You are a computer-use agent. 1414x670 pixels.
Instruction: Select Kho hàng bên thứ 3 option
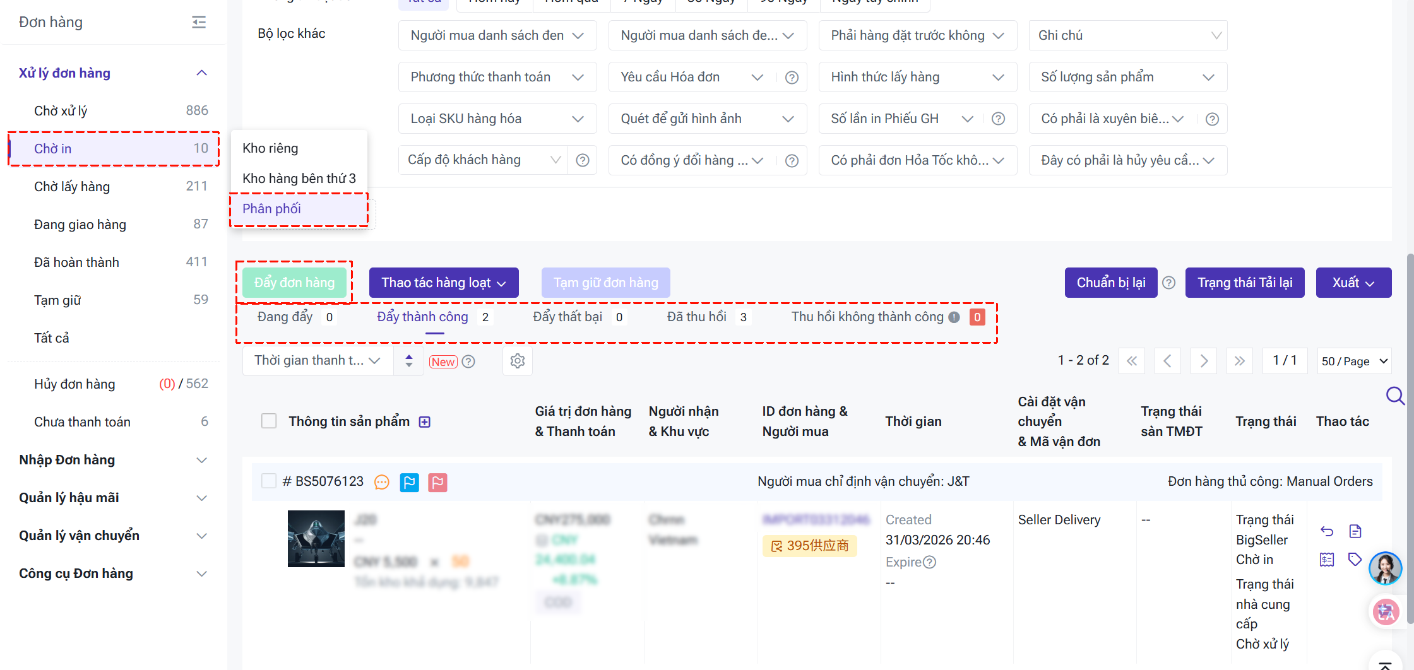[299, 179]
